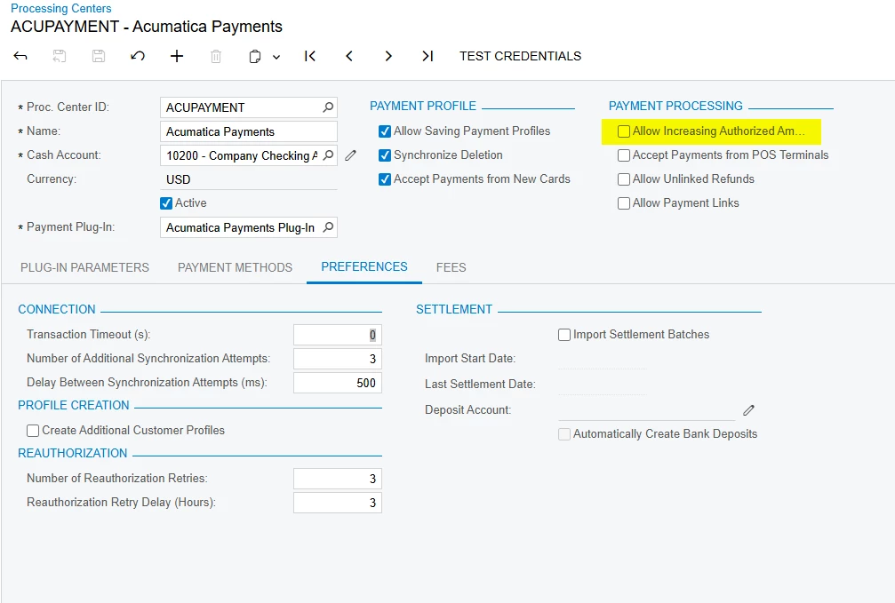This screenshot has height=603, width=895.
Task: Toggle Accept Payments from New Cards
Action: tap(385, 179)
